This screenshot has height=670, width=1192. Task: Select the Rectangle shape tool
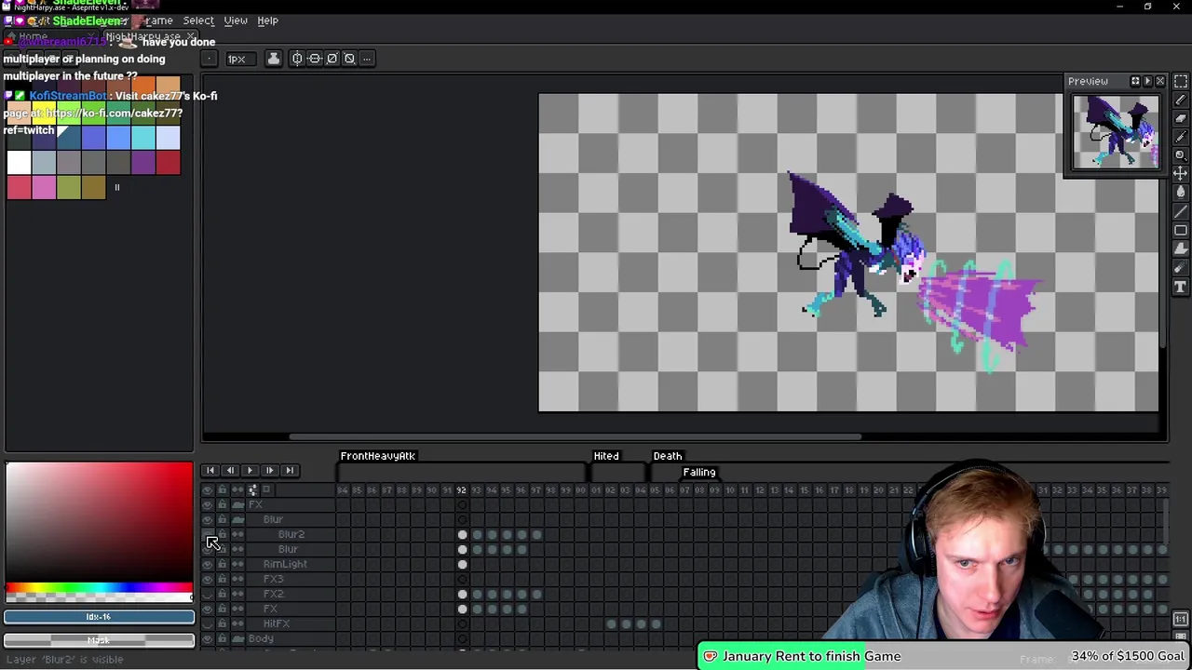point(1180,230)
